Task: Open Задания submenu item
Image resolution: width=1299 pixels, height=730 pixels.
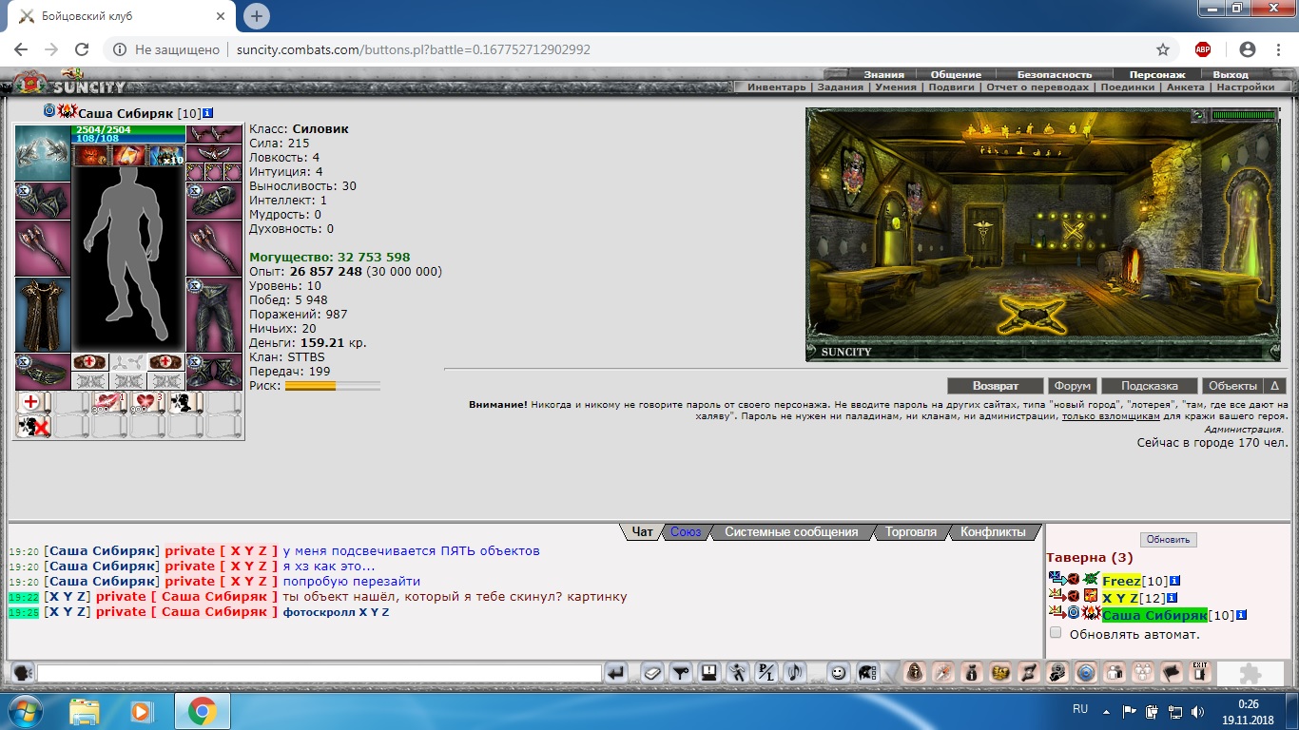Action: 841,86
